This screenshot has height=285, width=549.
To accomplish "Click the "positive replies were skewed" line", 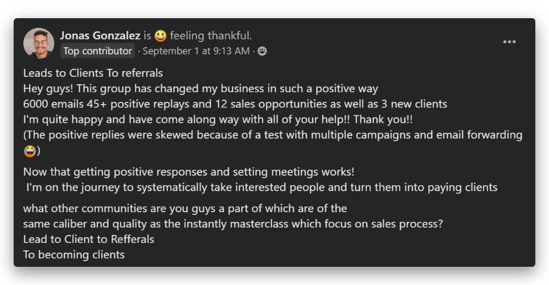I will pyautogui.click(x=272, y=135).
